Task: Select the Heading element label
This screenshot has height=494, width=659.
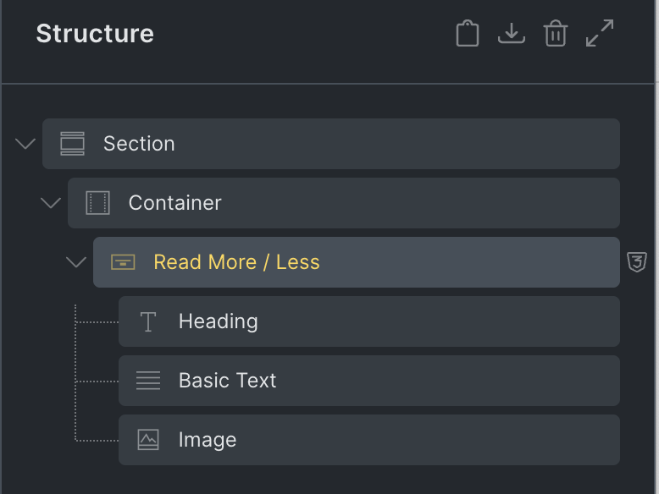Action: pos(218,321)
